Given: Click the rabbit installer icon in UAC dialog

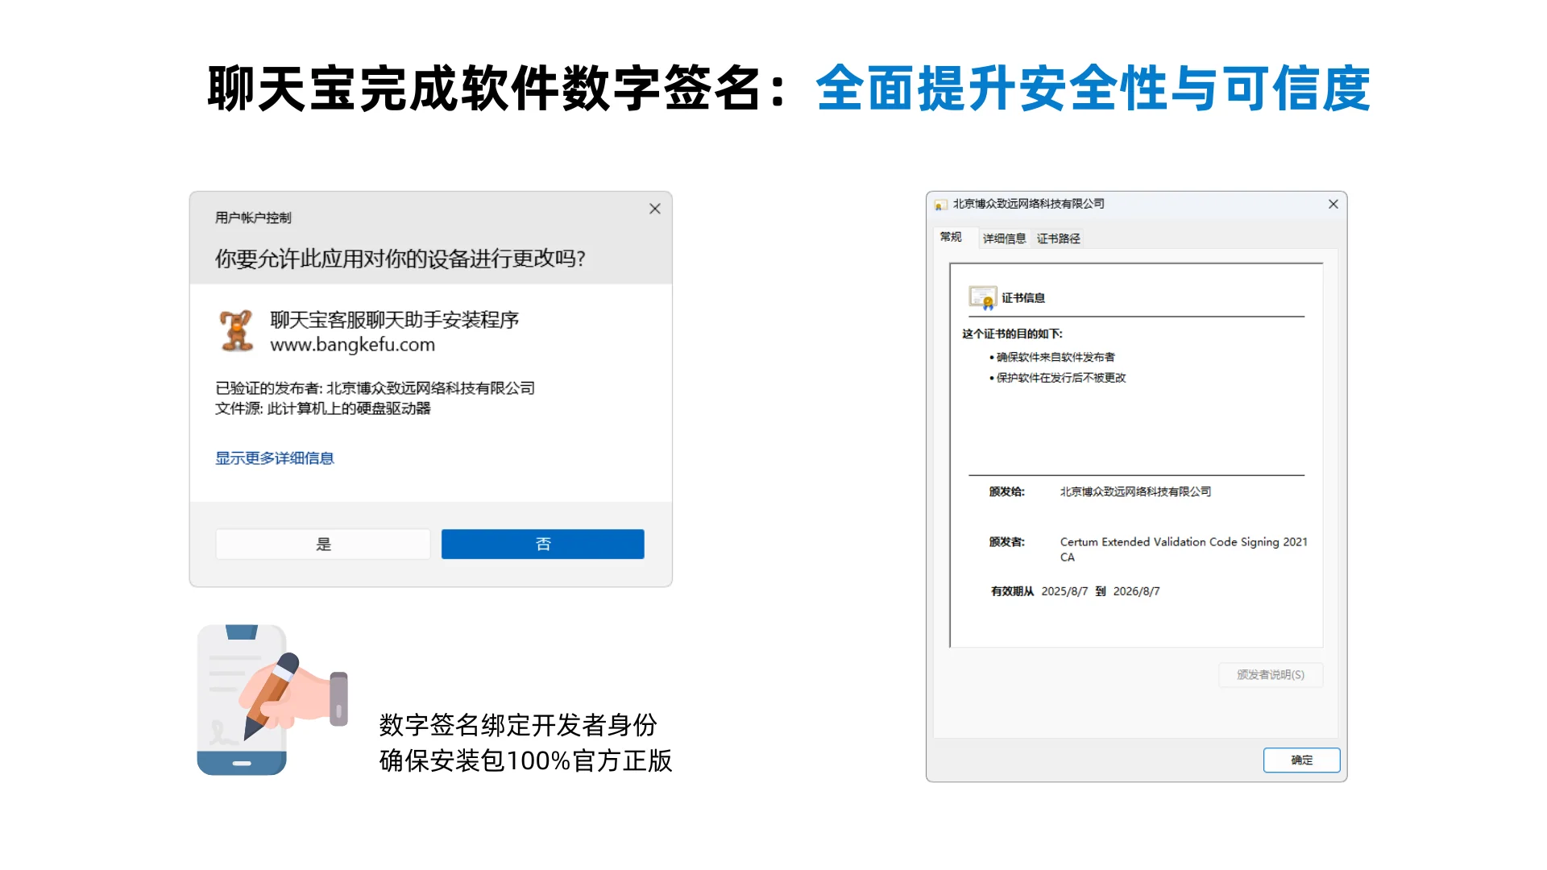Looking at the screenshot, I should coord(237,330).
